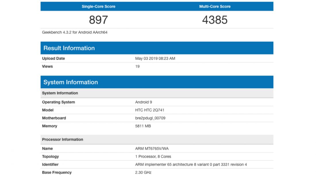
Task: Click the Single-Core Score column header
Action: pyautogui.click(x=98, y=7)
